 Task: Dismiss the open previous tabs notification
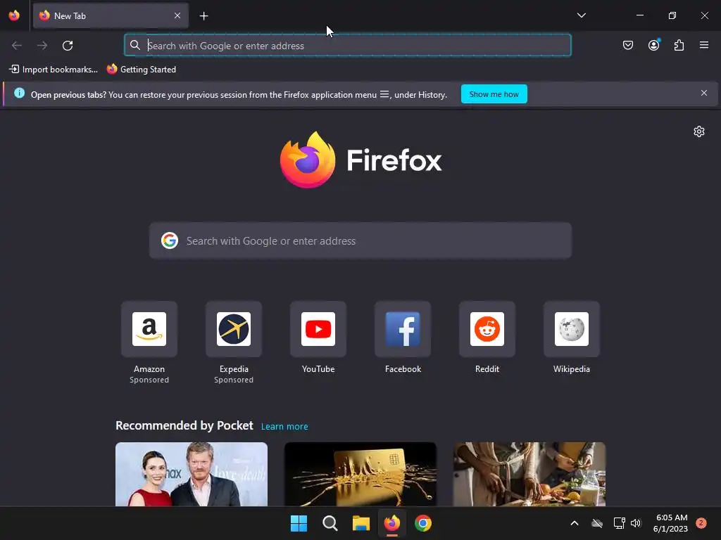(x=704, y=94)
